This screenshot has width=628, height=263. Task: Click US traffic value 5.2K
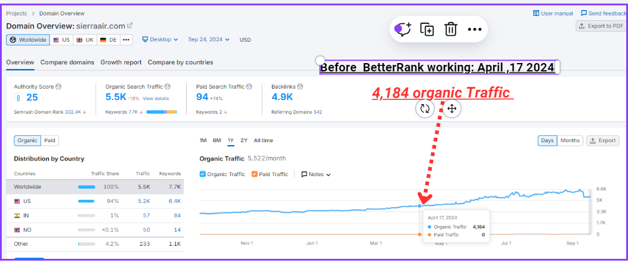(x=144, y=201)
